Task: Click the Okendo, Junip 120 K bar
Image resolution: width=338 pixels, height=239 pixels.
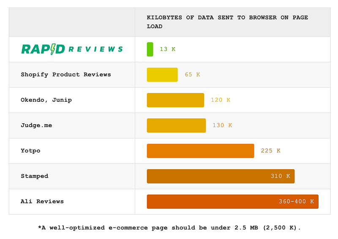Action: 175,100
